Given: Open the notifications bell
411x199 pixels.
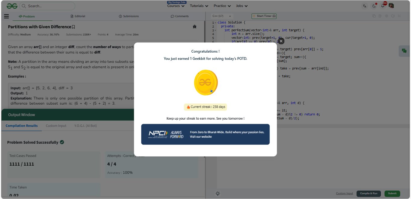Looking at the screenshot, I should (x=383, y=6).
